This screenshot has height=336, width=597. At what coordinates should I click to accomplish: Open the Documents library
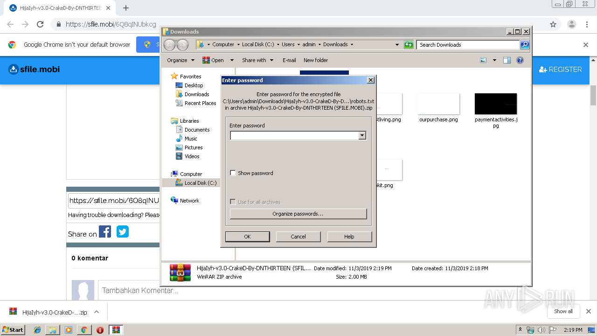pos(197,130)
